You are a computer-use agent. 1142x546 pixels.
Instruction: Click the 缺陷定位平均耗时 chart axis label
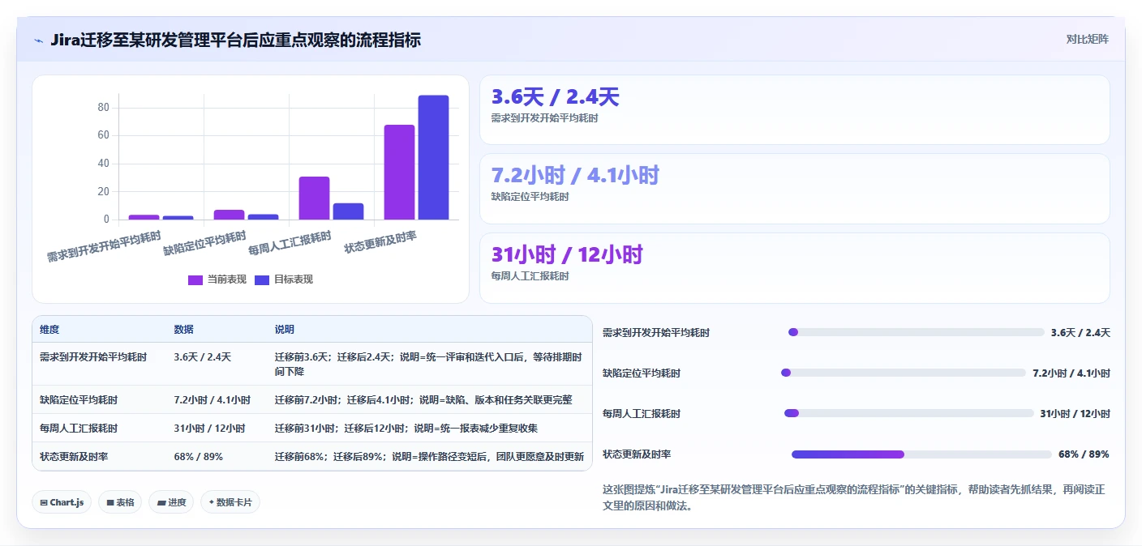[x=204, y=242]
